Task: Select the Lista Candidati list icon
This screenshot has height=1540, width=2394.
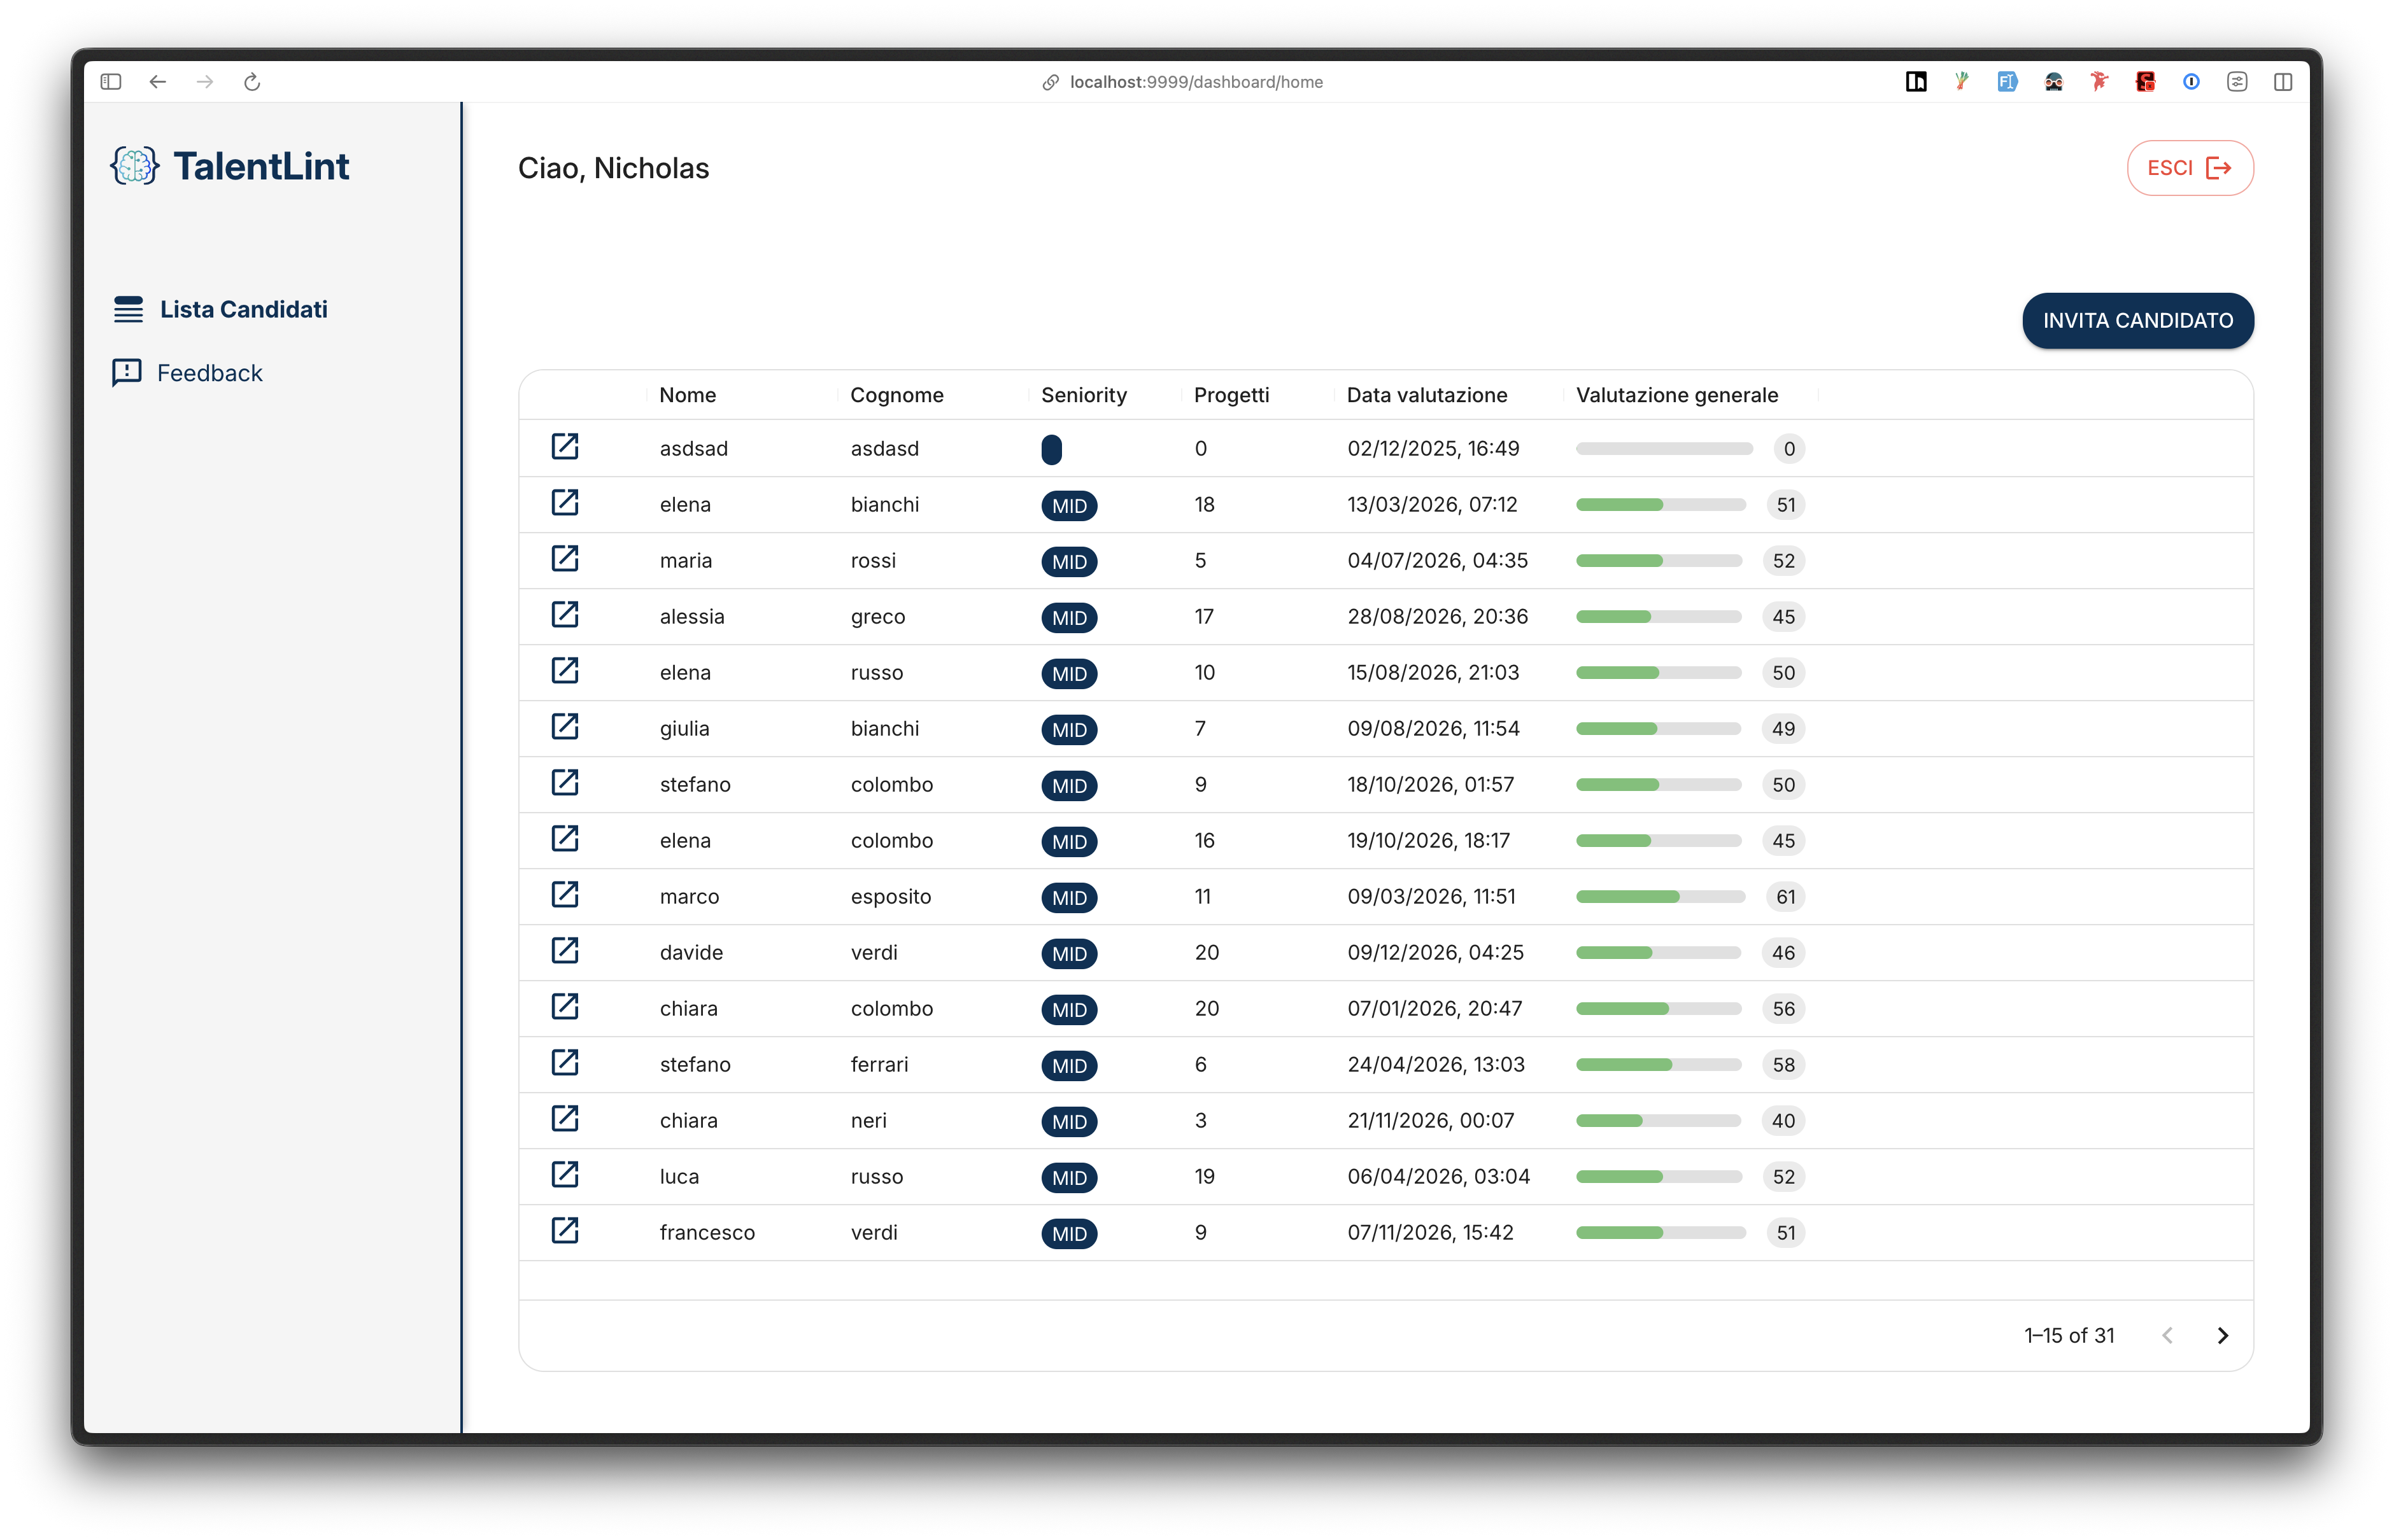Action: click(129, 309)
